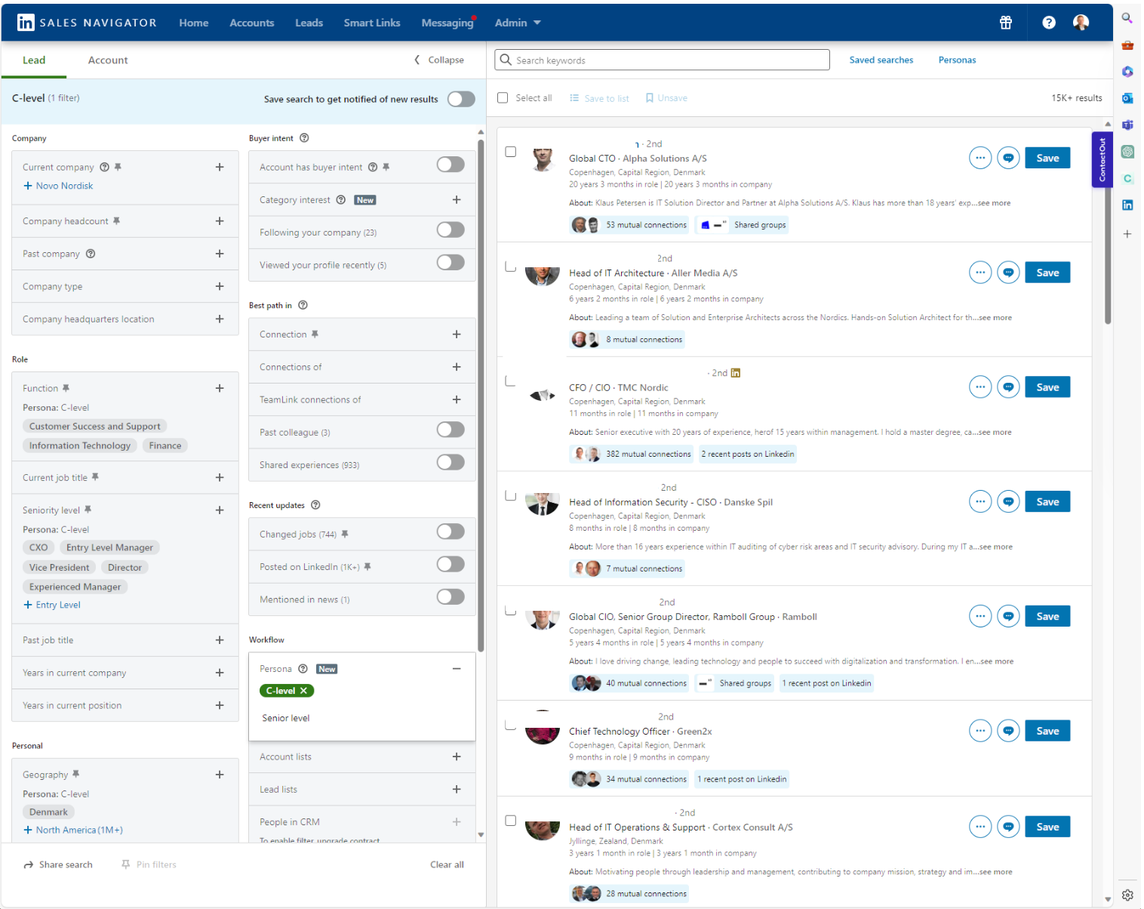The width and height of the screenshot is (1144, 909).
Task: Open more options for Global CTO Alpha Solutions
Action: pos(980,158)
